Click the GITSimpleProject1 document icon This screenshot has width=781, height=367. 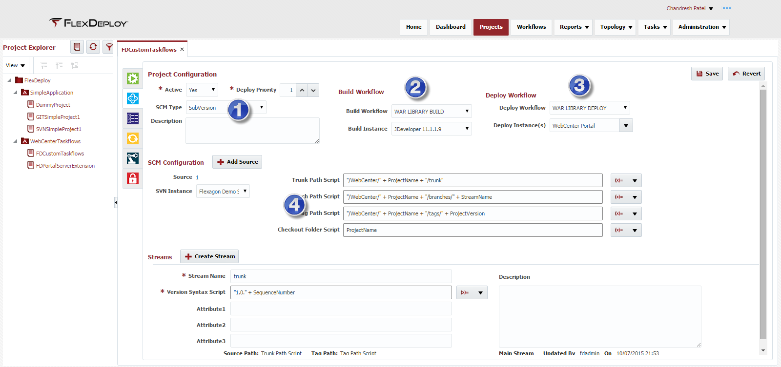31,116
